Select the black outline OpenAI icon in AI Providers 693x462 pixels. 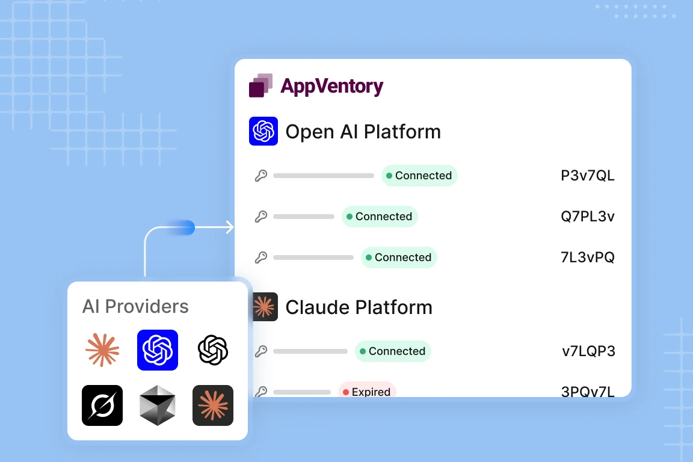[213, 350]
